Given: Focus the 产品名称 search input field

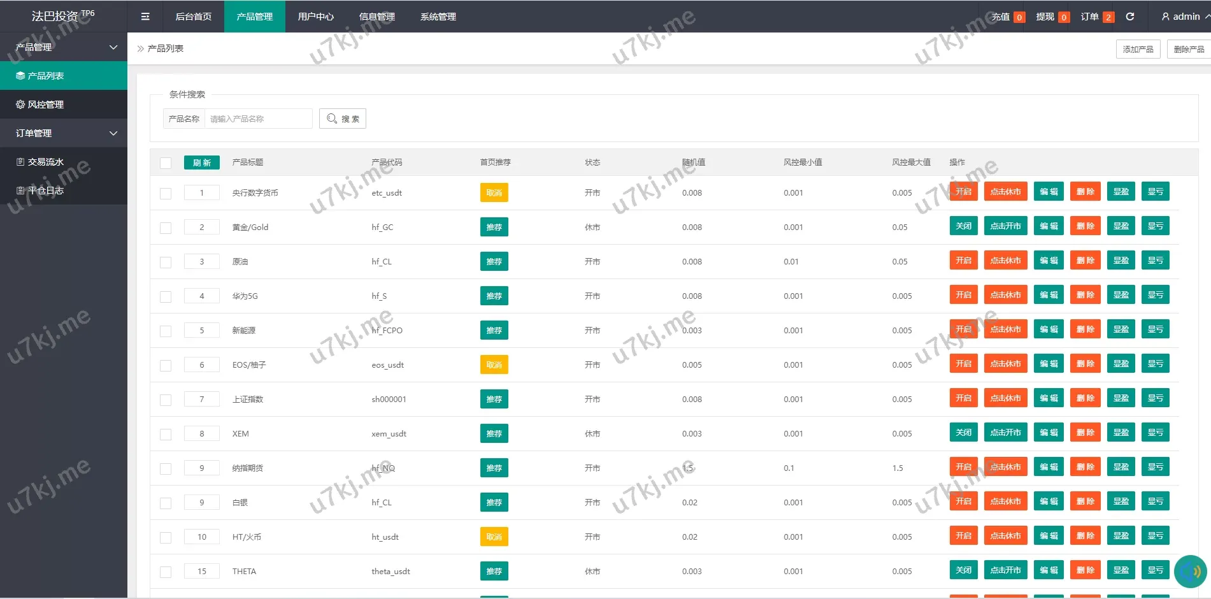Looking at the screenshot, I should tap(258, 119).
